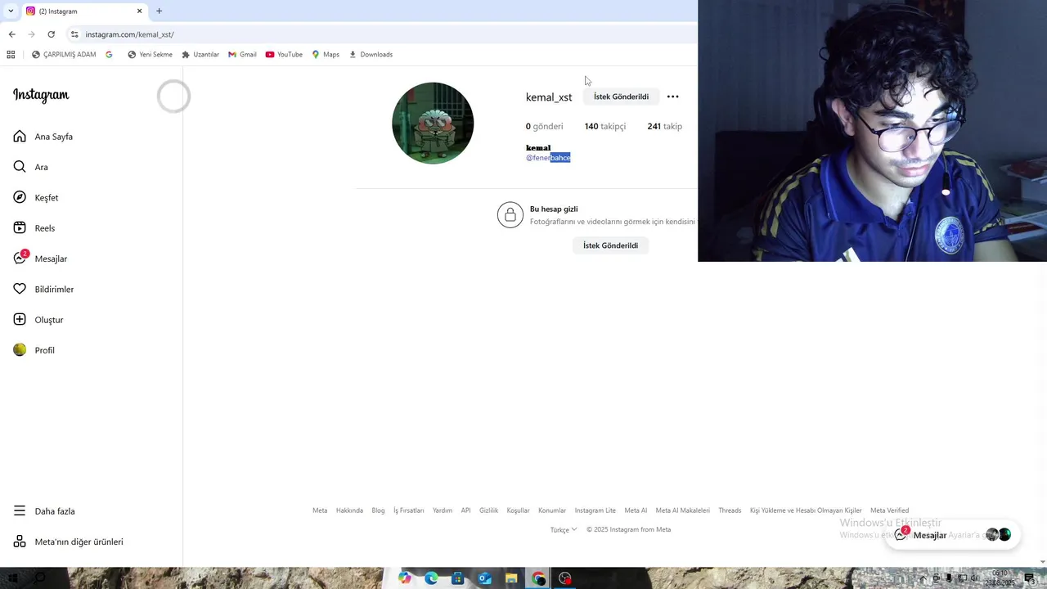Go back in browser
1047x589 pixels.
click(11, 34)
